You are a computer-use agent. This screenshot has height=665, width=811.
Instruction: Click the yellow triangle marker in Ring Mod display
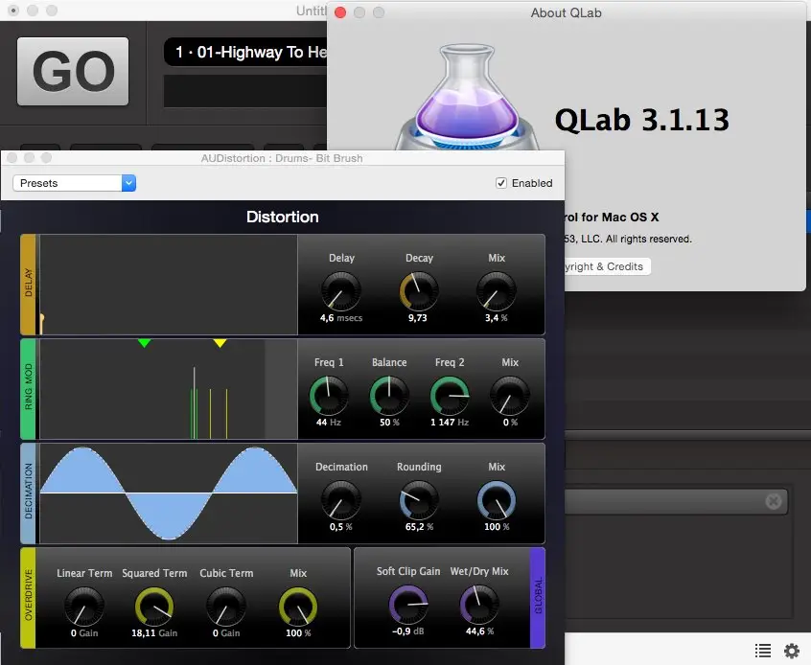tap(220, 343)
